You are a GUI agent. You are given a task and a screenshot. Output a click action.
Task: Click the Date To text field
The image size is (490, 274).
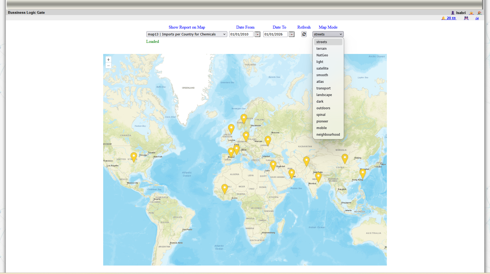275,34
